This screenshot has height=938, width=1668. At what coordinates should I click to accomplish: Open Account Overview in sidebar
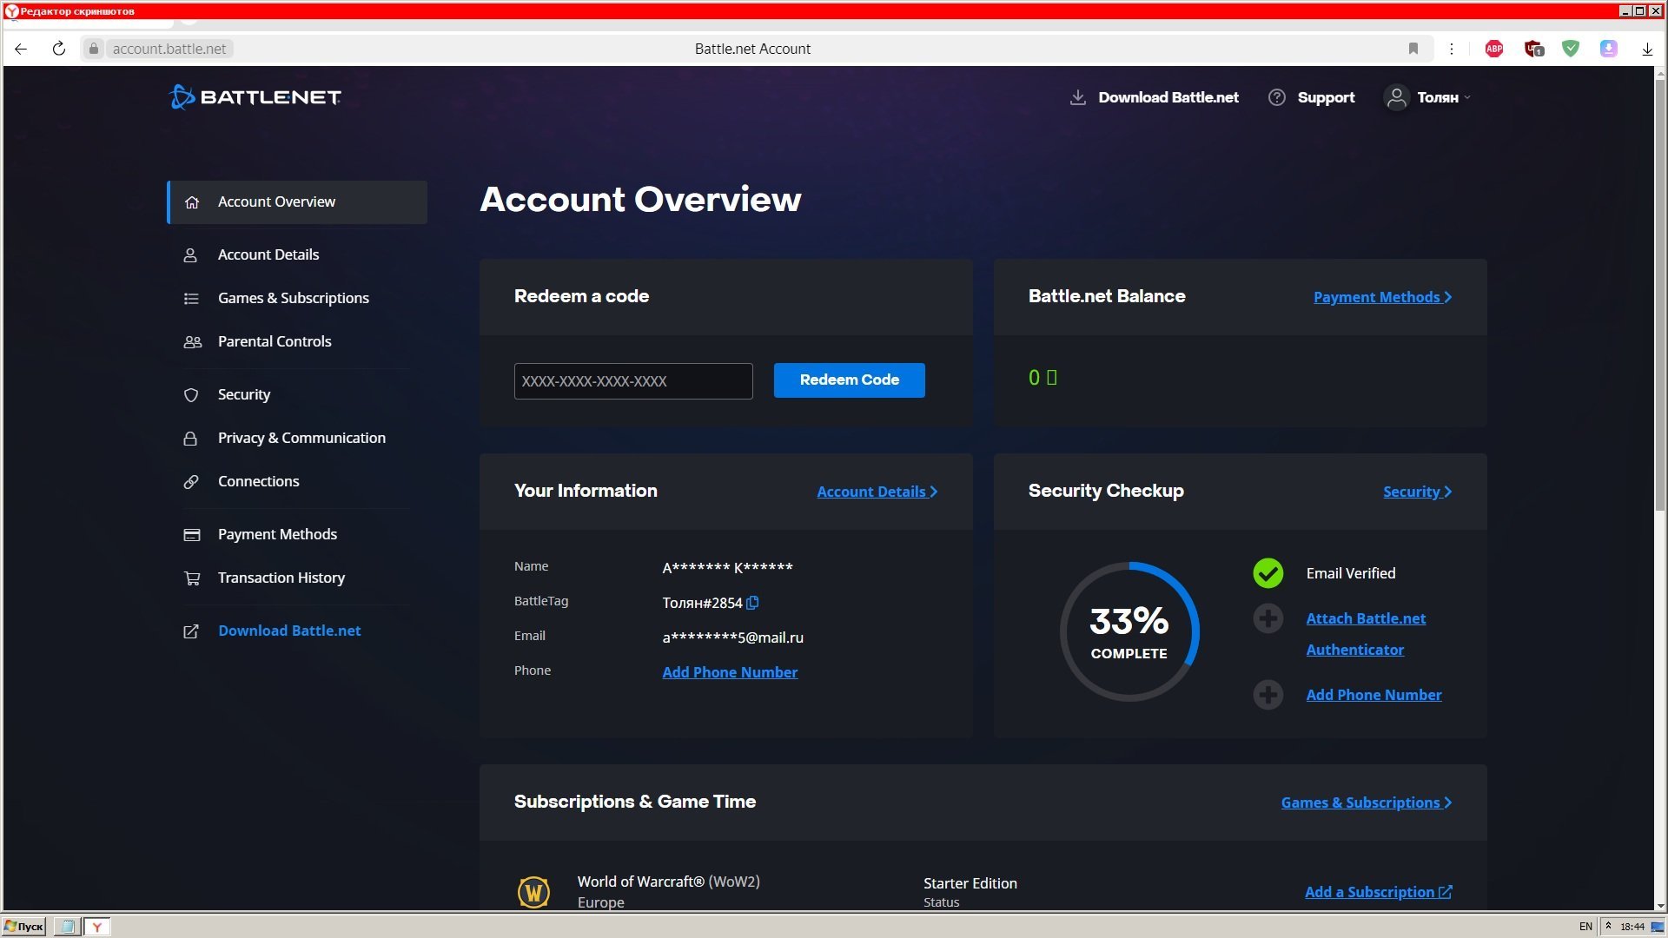[x=297, y=202]
